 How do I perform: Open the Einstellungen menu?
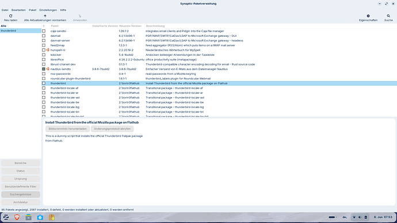click(x=48, y=10)
